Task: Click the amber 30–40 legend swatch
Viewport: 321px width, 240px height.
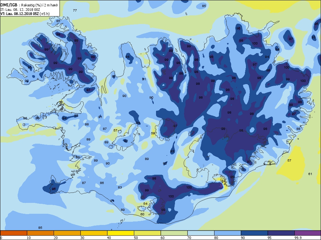Action: pos(94,233)
